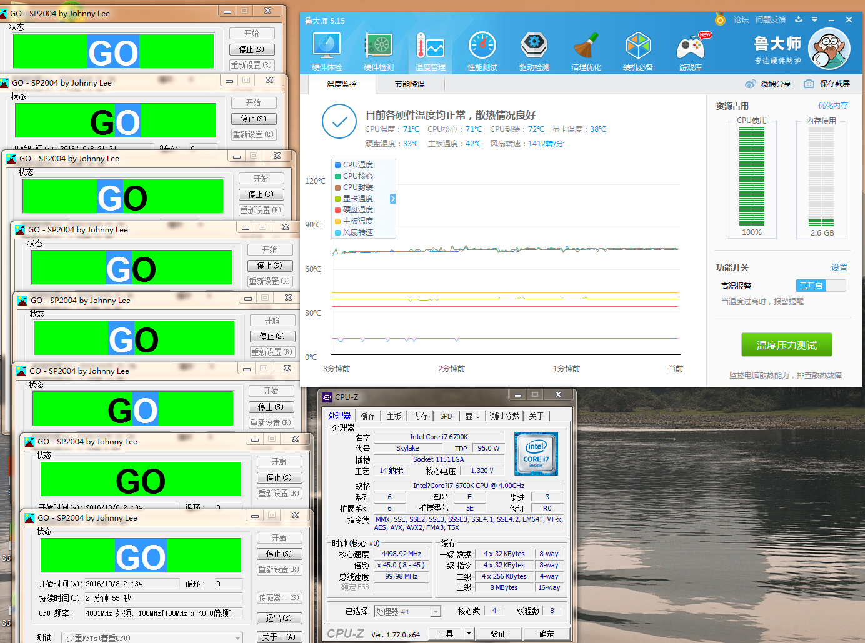
Task: Click 优化内存 link
Action: pyautogui.click(x=833, y=106)
